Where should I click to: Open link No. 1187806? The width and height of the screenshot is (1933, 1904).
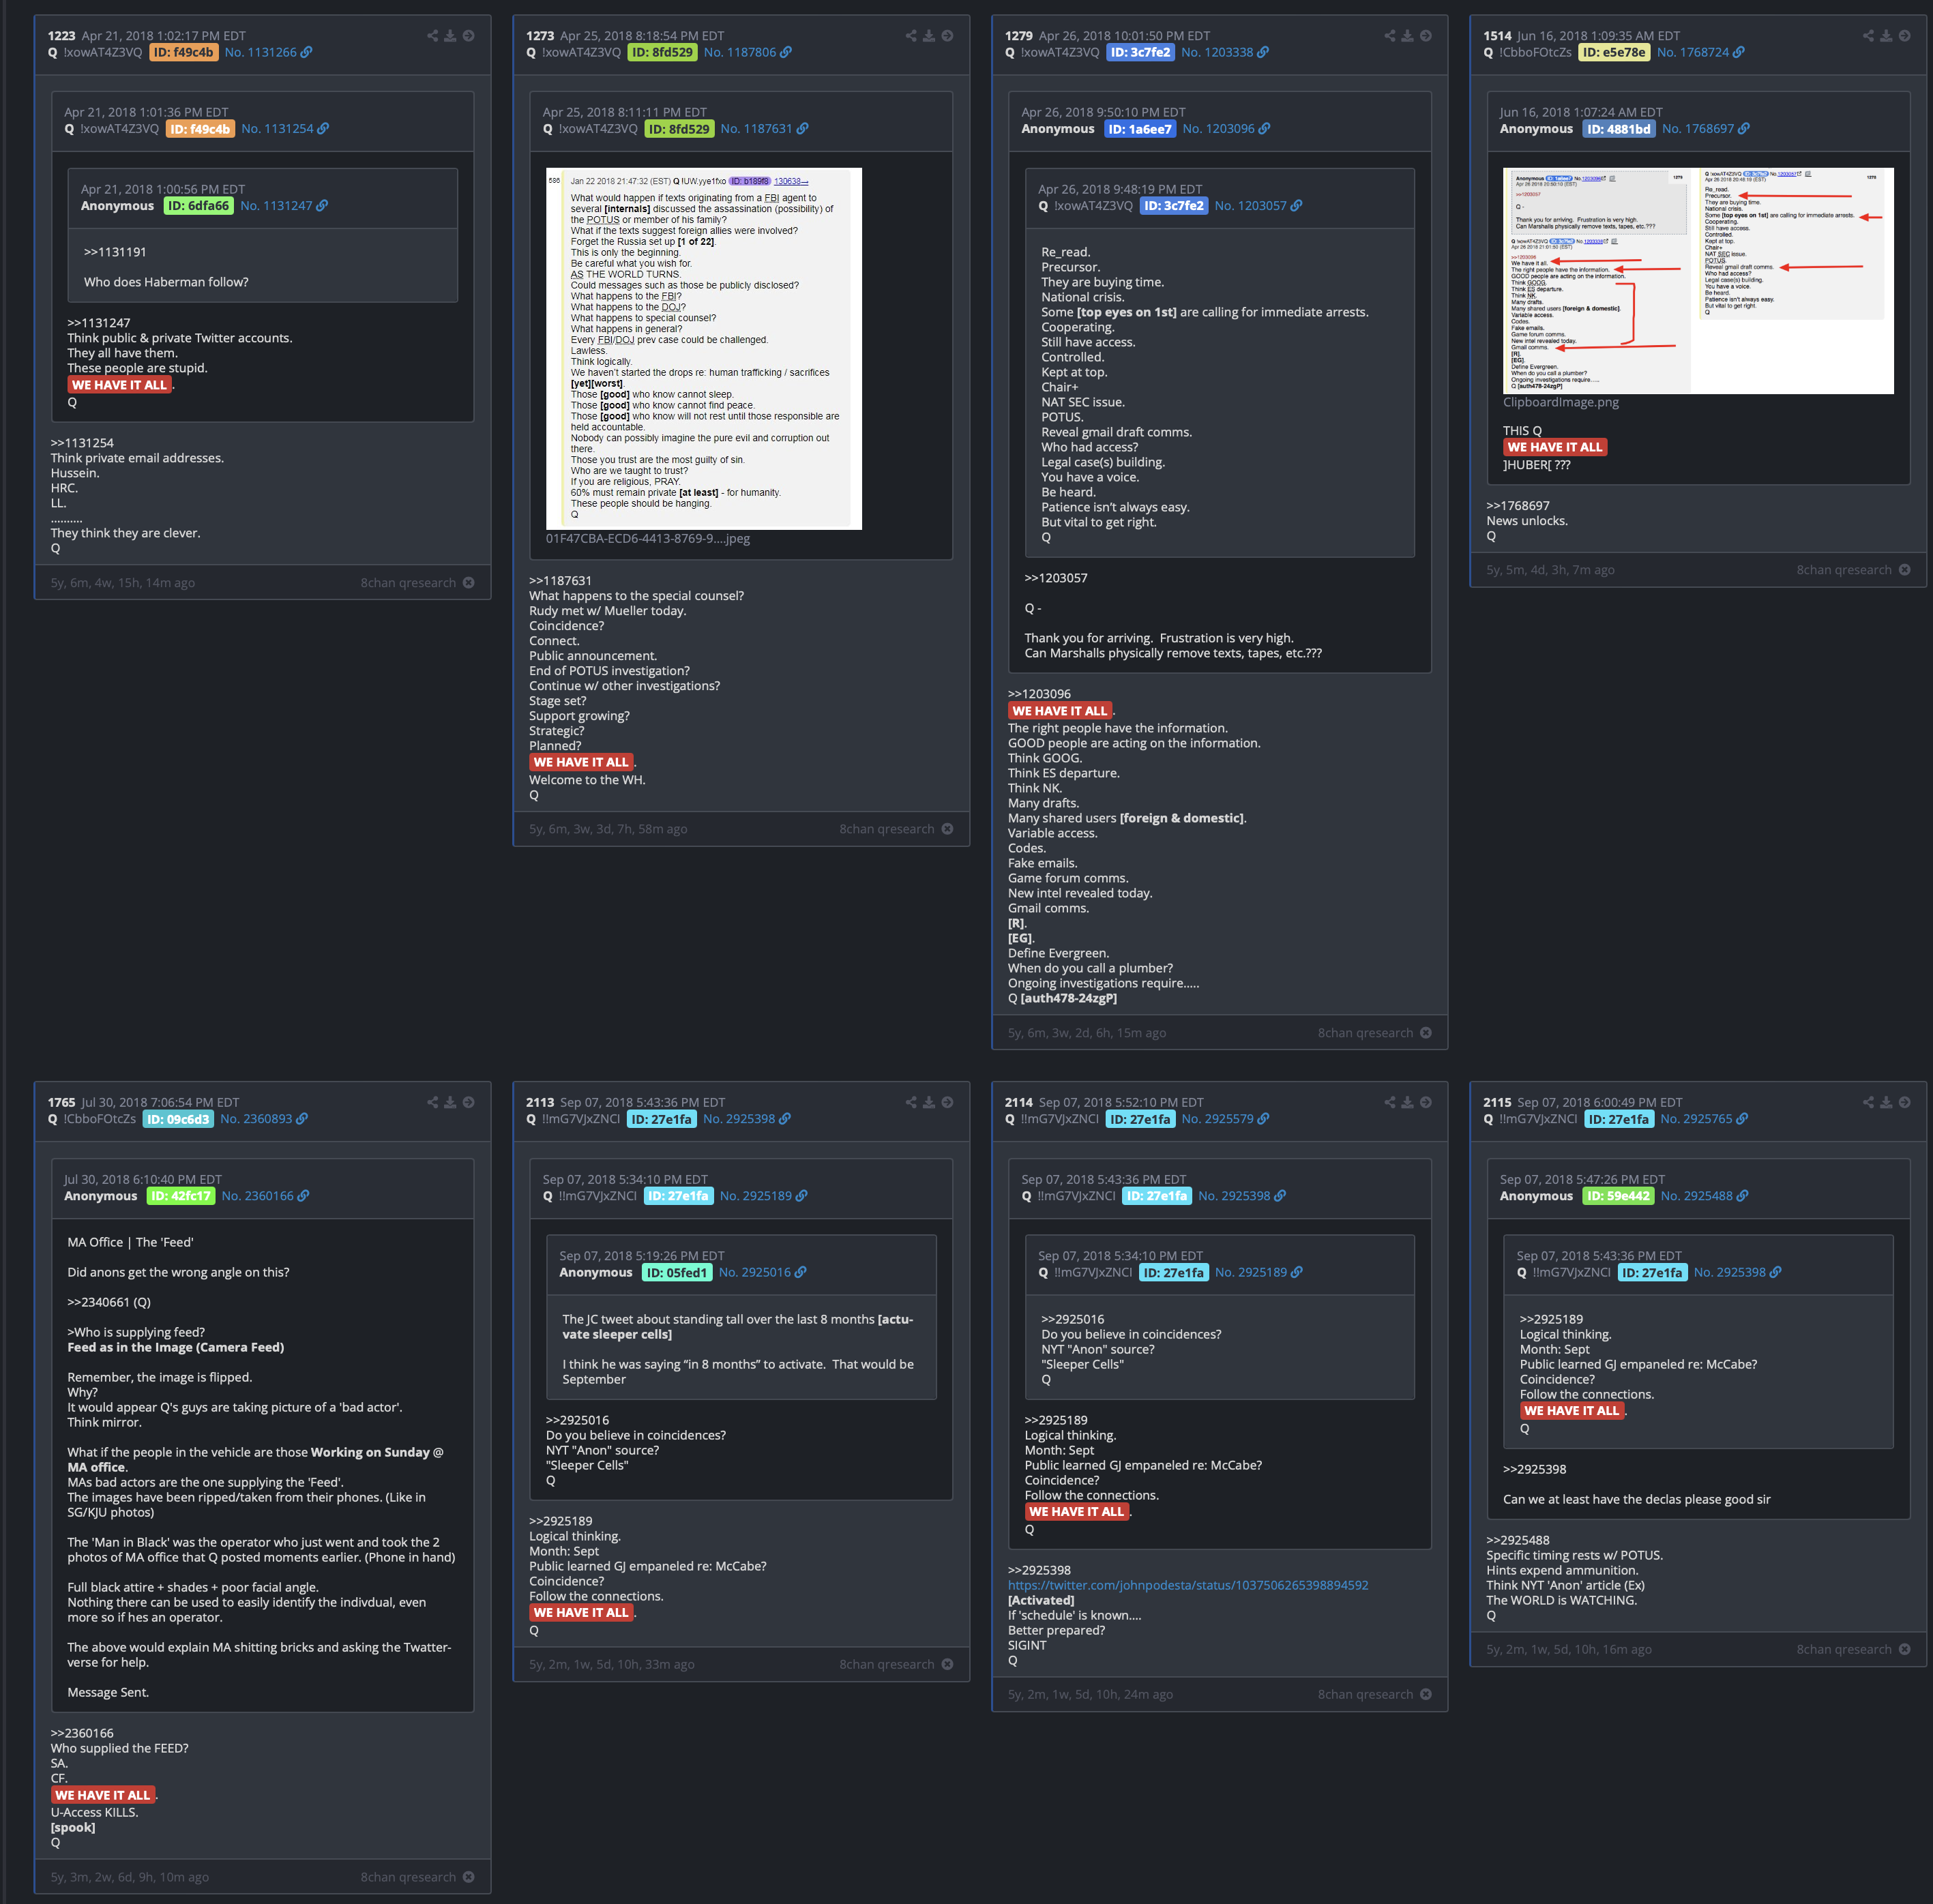pos(747,52)
